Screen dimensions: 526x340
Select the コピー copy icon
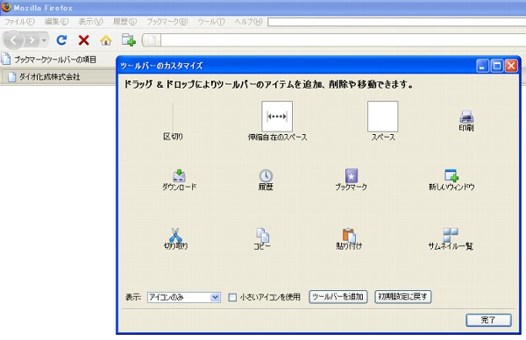click(262, 238)
